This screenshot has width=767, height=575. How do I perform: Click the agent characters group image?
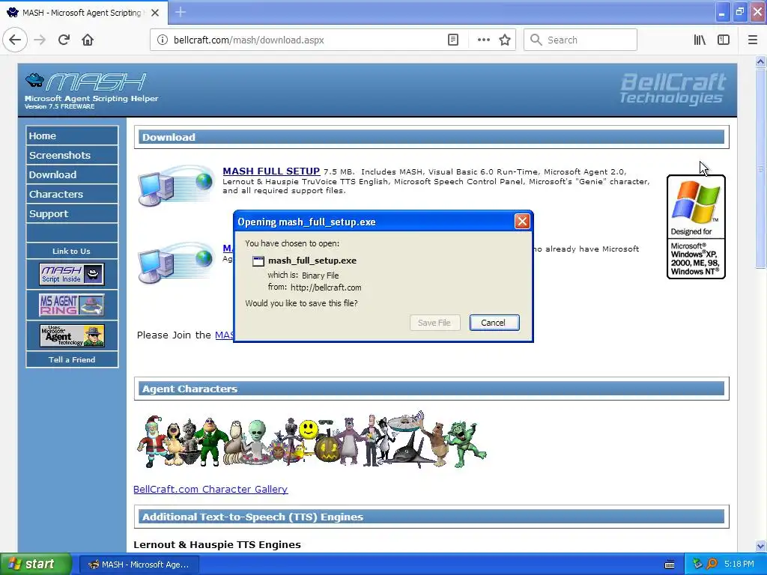click(x=311, y=440)
